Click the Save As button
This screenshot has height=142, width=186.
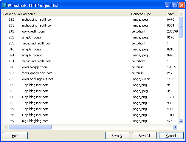[x=117, y=136]
